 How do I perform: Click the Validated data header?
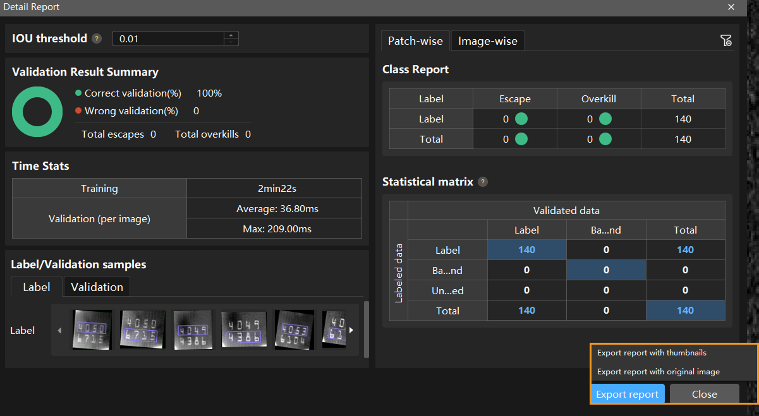point(566,211)
